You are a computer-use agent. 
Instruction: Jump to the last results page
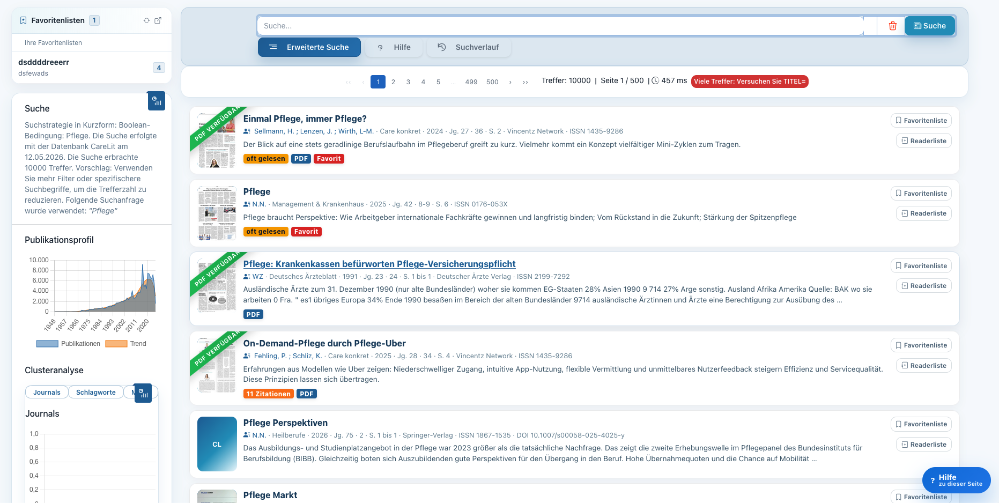[526, 82]
